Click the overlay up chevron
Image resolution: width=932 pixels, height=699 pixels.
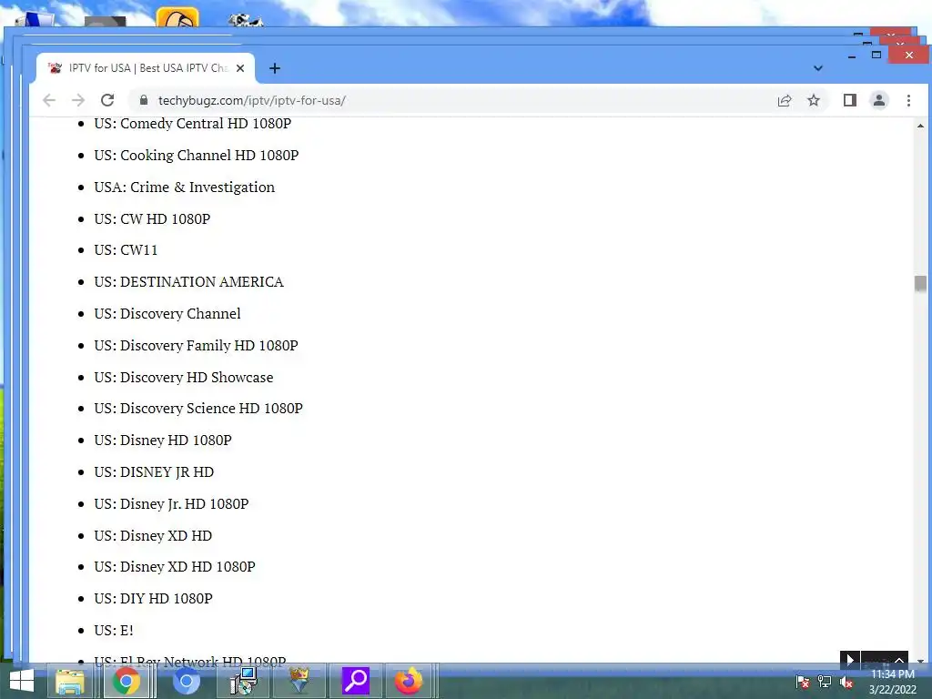pyautogui.click(x=899, y=660)
